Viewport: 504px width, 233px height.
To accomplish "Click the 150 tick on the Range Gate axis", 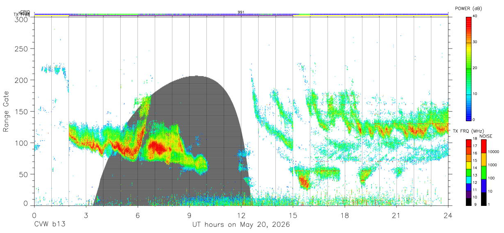I will (21, 112).
